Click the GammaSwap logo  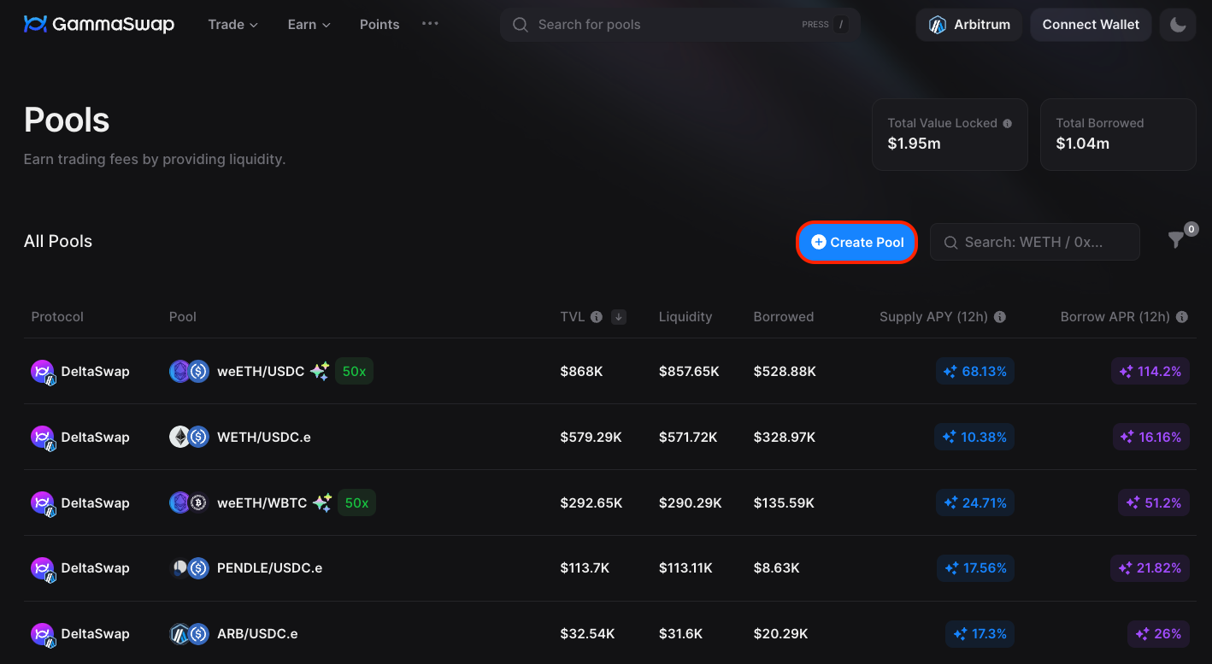tap(99, 24)
